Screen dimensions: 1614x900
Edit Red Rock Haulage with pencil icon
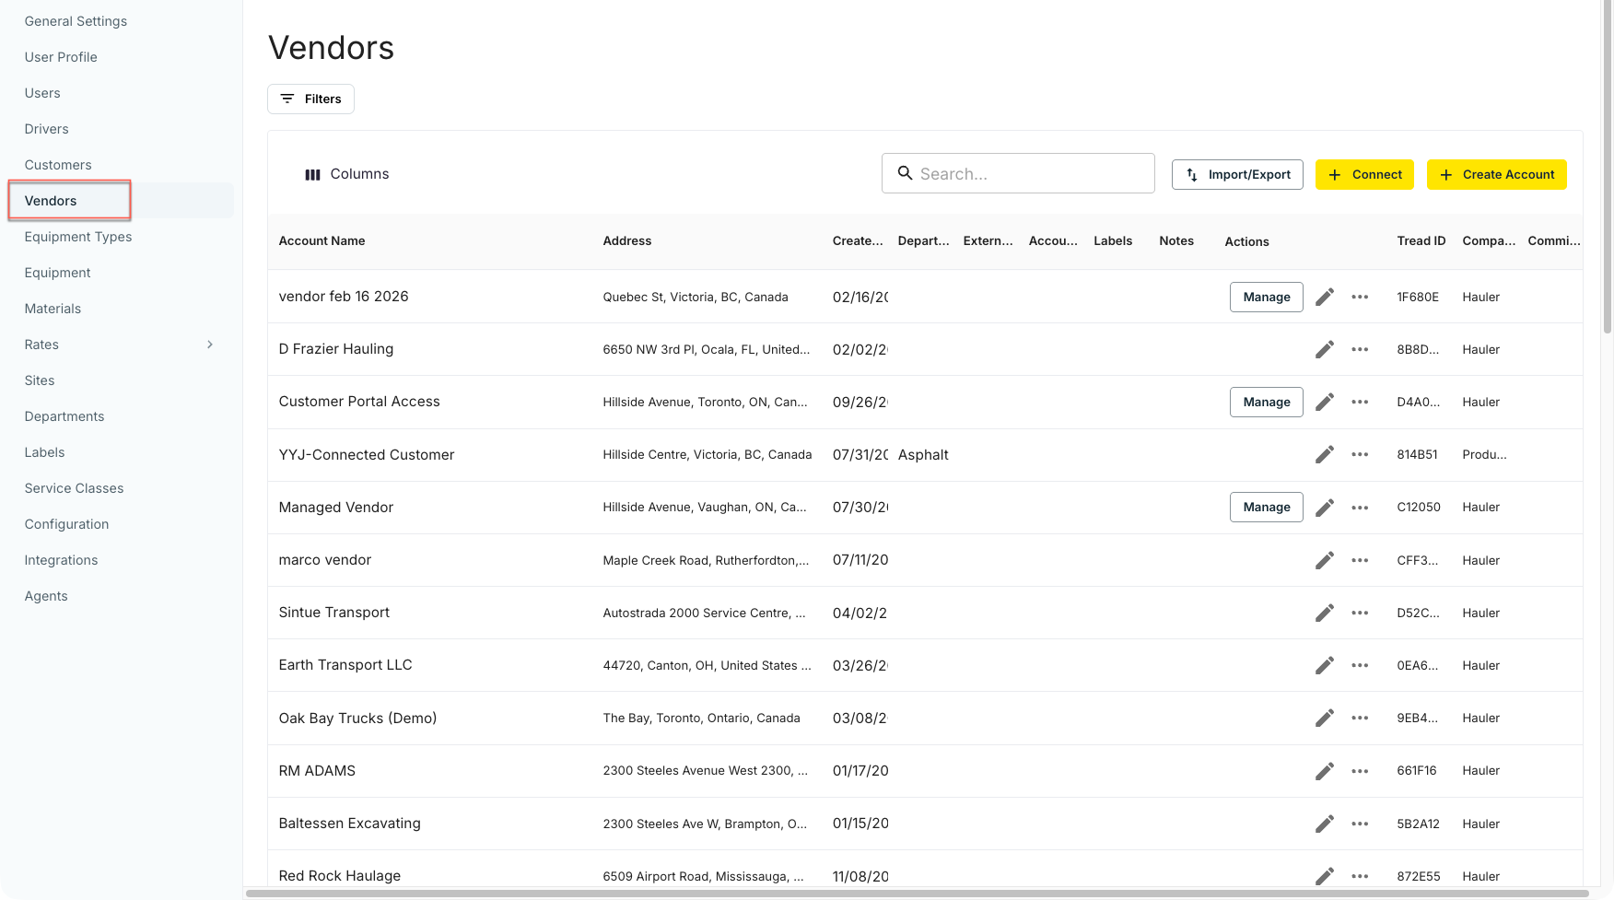click(1325, 876)
